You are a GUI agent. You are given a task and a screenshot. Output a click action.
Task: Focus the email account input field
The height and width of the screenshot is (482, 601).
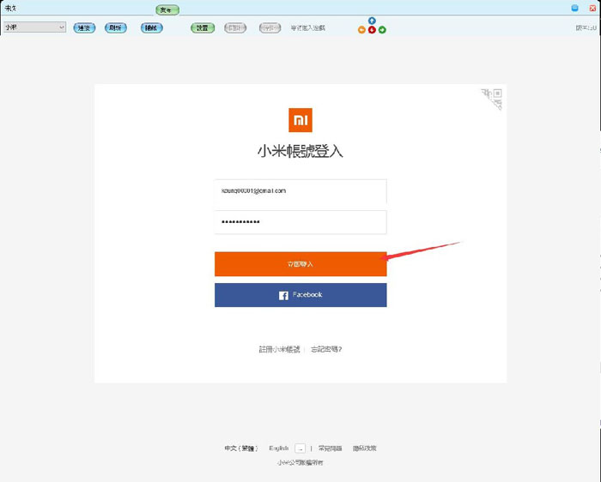300,191
